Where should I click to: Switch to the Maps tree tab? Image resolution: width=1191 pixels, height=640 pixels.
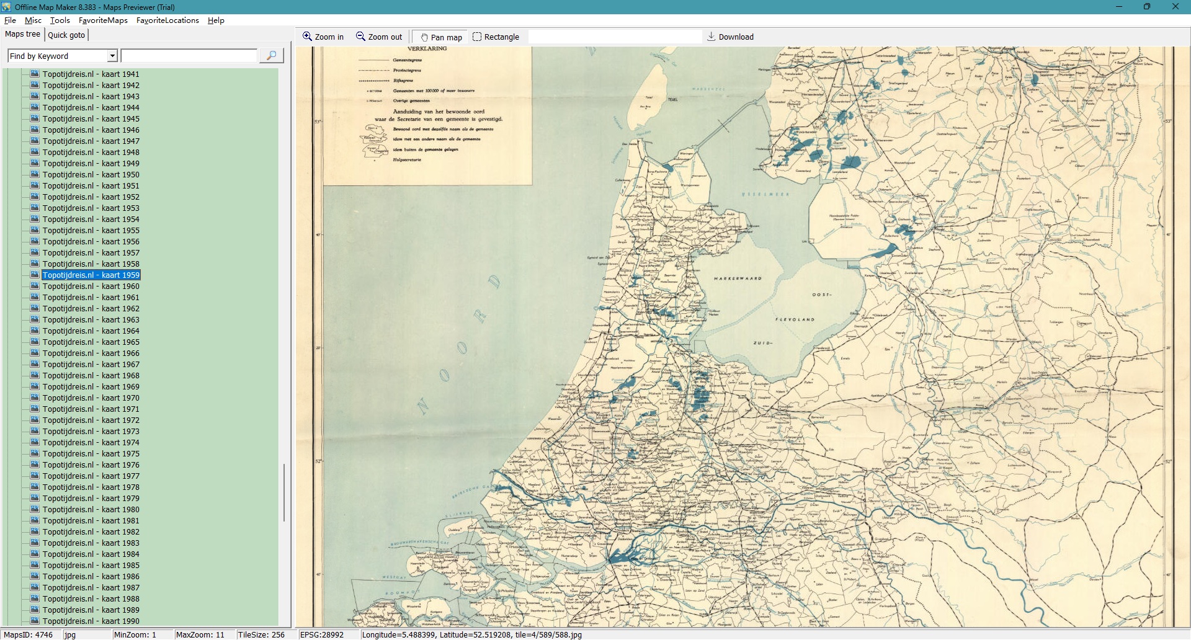(x=23, y=34)
